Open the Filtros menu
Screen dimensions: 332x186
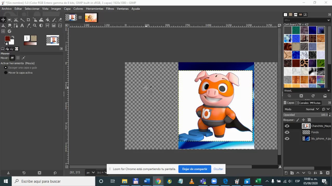110,9
